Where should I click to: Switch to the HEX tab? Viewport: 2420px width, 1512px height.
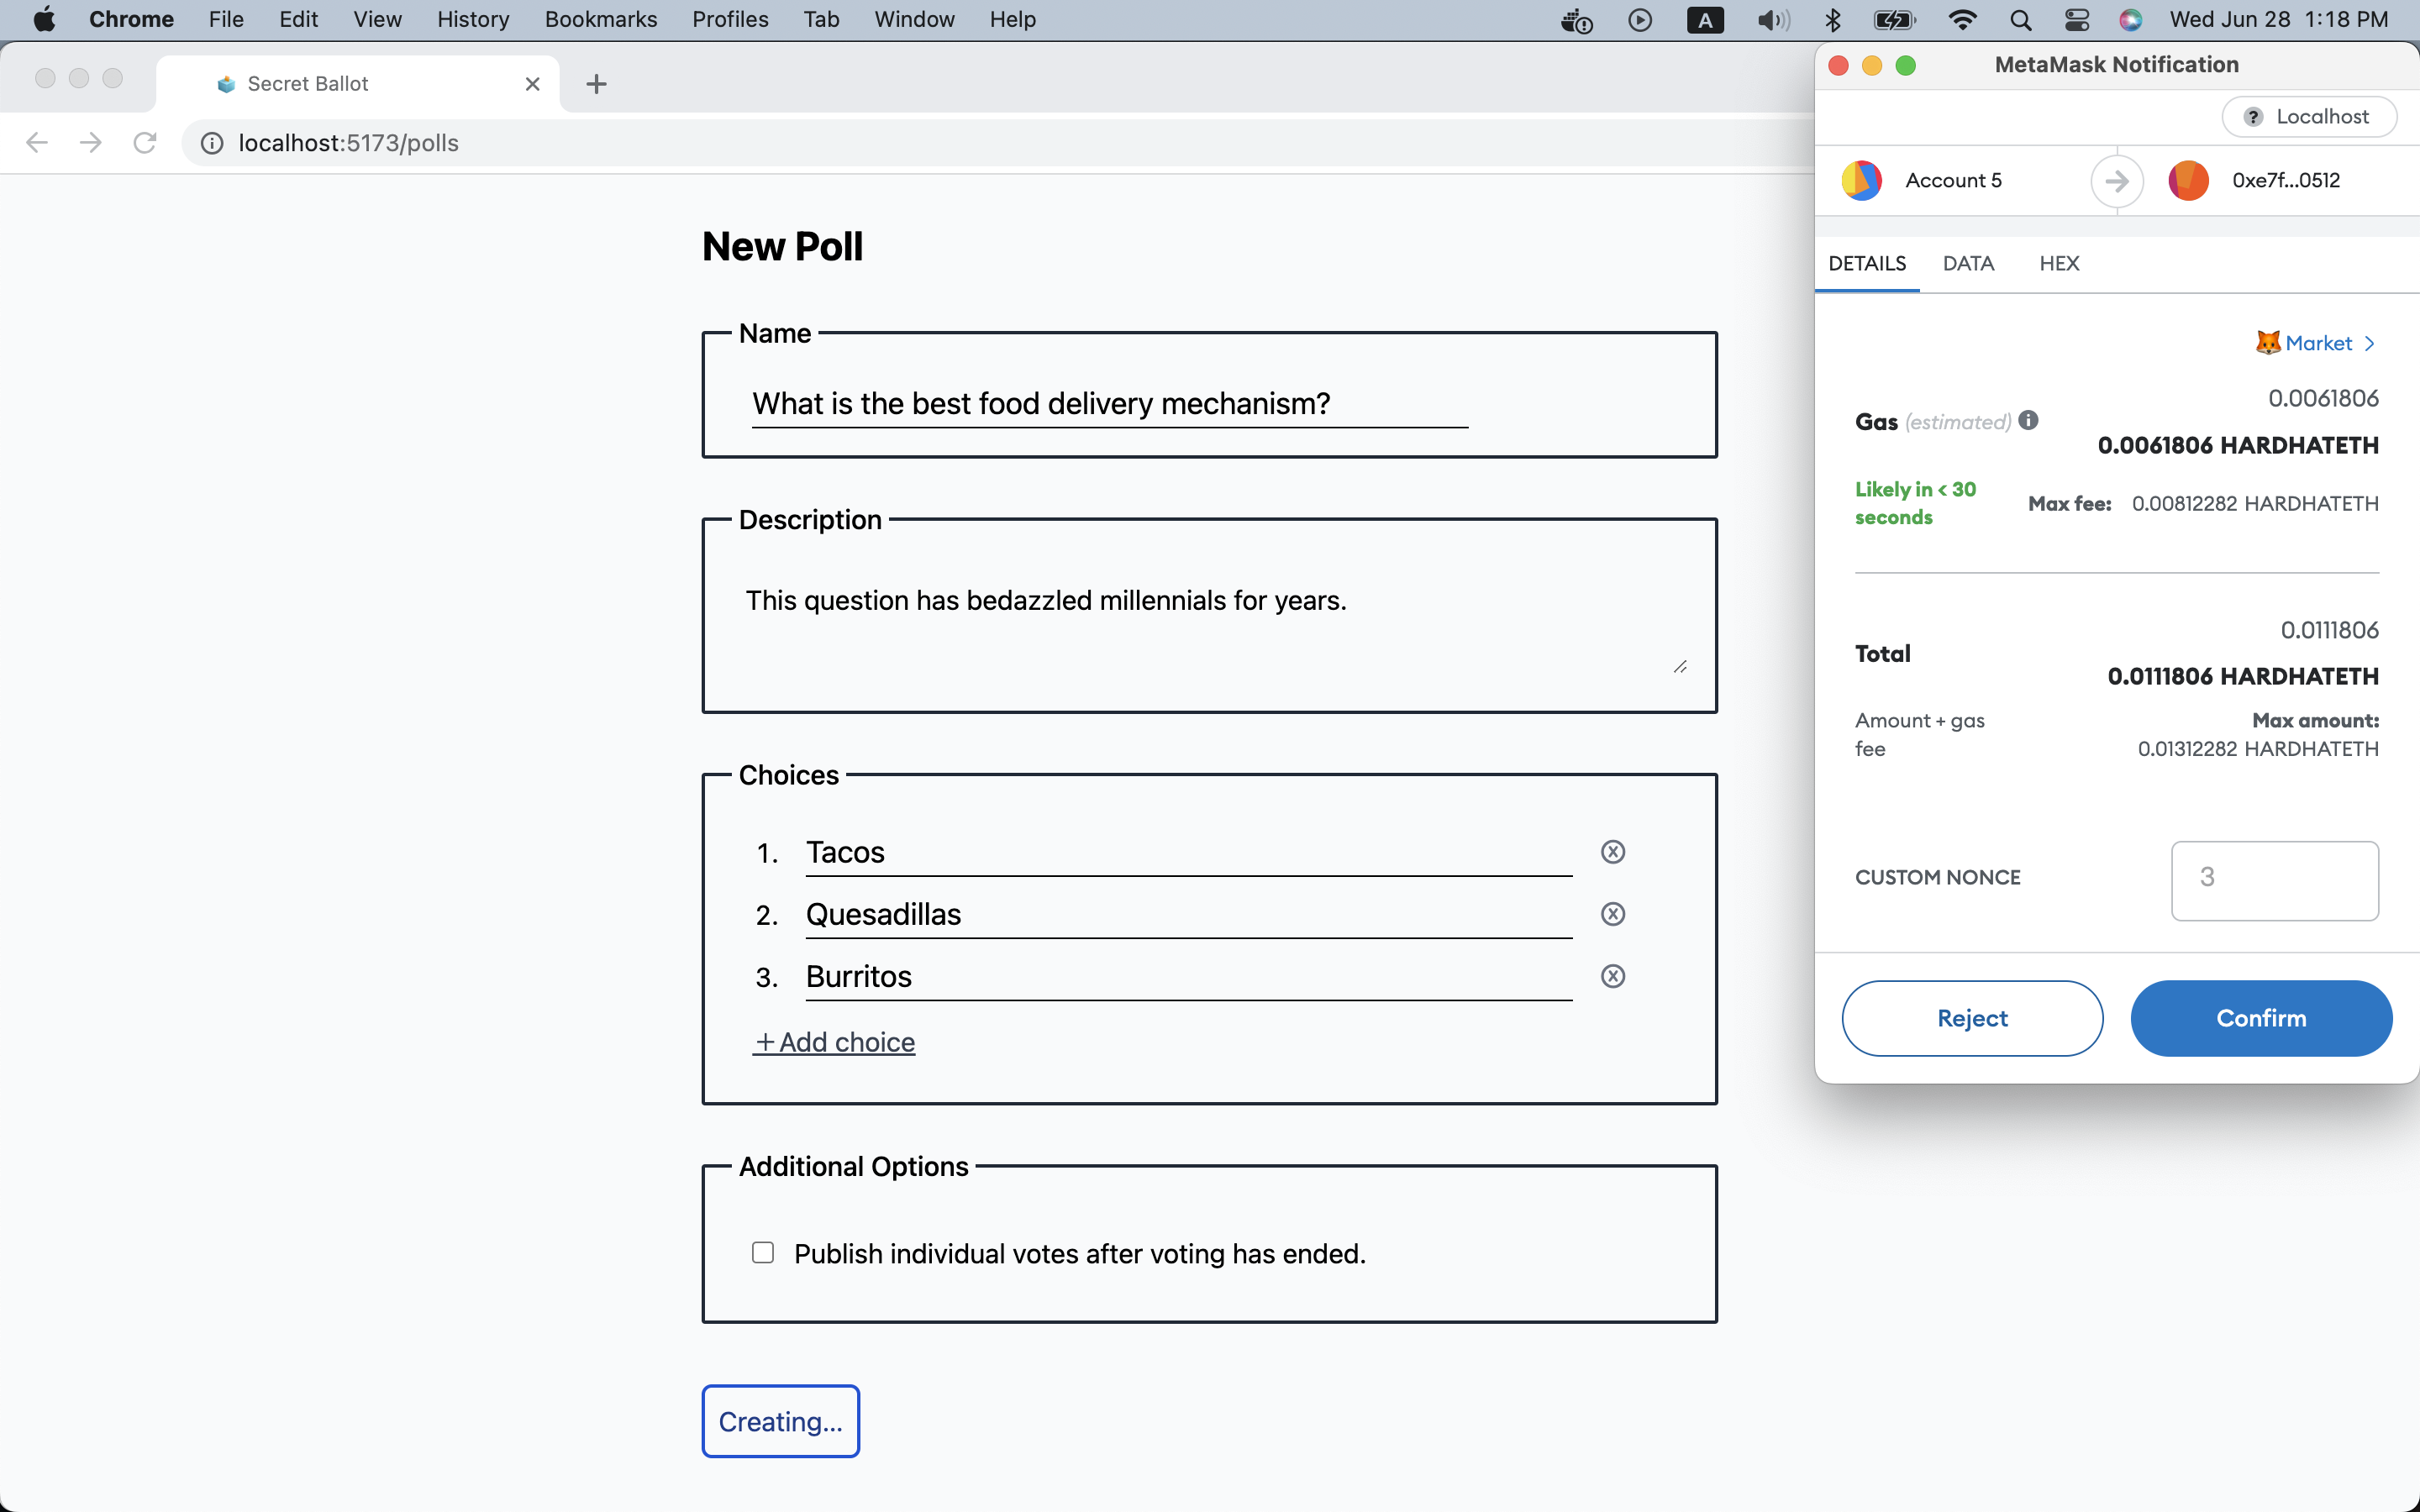[x=2058, y=263]
